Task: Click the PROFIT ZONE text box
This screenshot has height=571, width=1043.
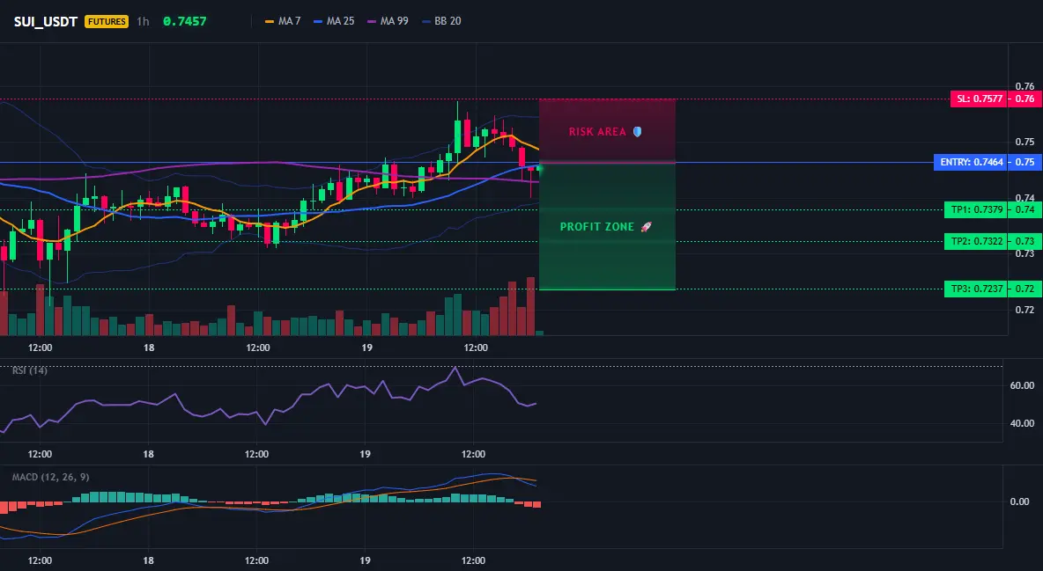Action: click(607, 227)
